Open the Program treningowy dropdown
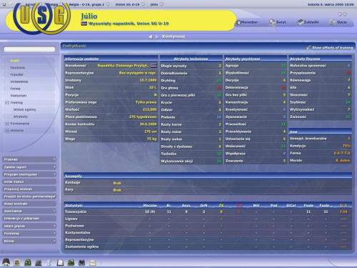Image resolution: width=357 pixels, height=268 pixels. [29, 174]
